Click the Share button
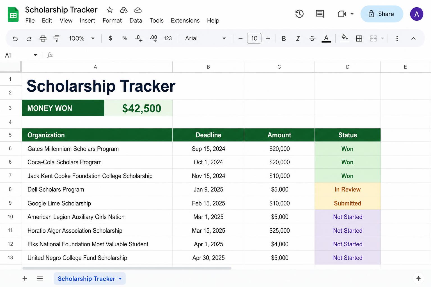The image size is (431, 287). pyautogui.click(x=382, y=14)
